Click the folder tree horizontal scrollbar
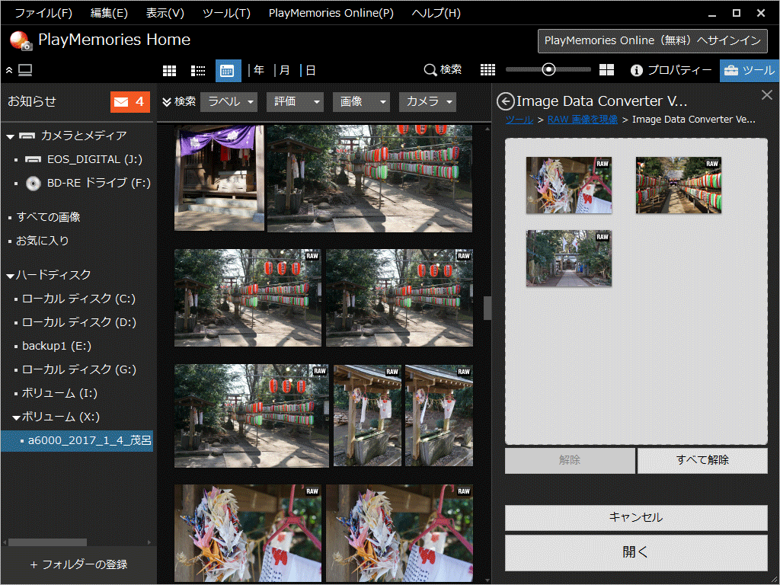780x585 pixels. [47, 542]
